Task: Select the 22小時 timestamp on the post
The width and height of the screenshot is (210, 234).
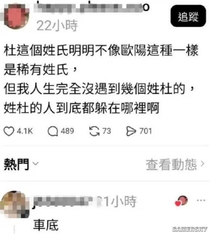Action: 57,26
